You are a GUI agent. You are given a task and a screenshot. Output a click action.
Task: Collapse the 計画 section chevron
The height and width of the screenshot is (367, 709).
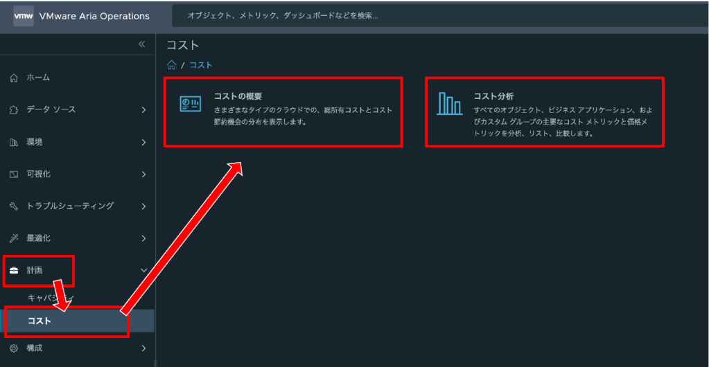[x=143, y=270]
